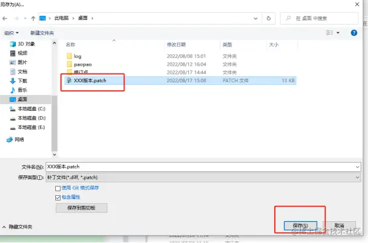This screenshot has width=368, height=243.
Task: Sort by 名称 column header
Action: (x=71, y=44)
